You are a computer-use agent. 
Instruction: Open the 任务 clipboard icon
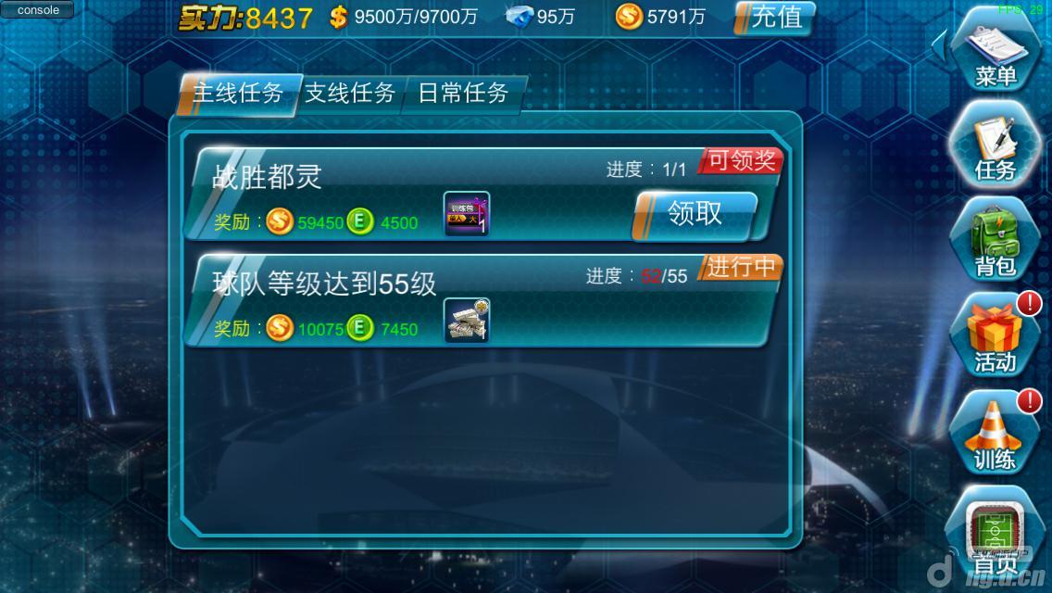click(996, 145)
